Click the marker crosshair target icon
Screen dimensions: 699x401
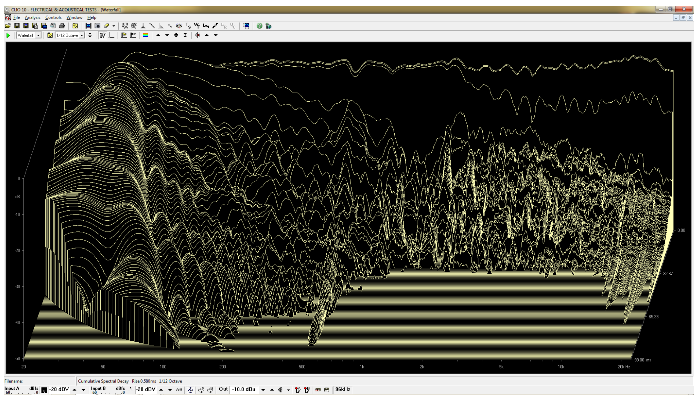pyautogui.click(x=198, y=35)
